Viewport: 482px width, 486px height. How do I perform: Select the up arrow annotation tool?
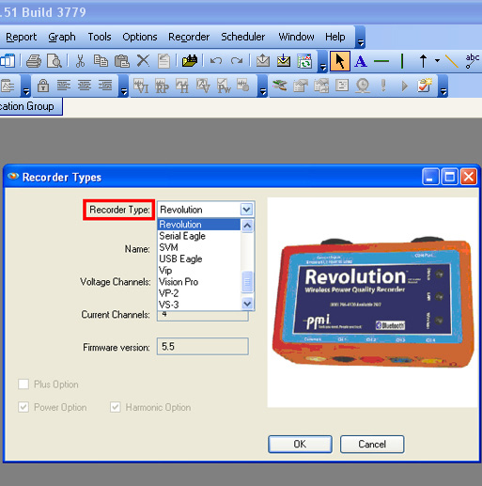tap(423, 61)
